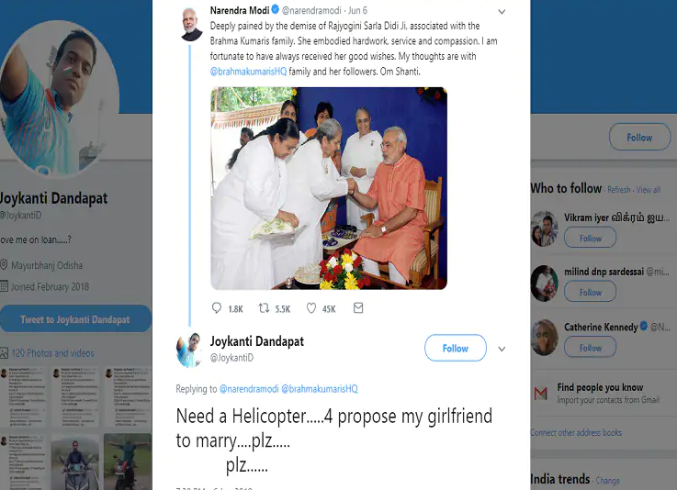
Task: Open the dropdown arrow on Modi's tweet
Action: (501, 12)
